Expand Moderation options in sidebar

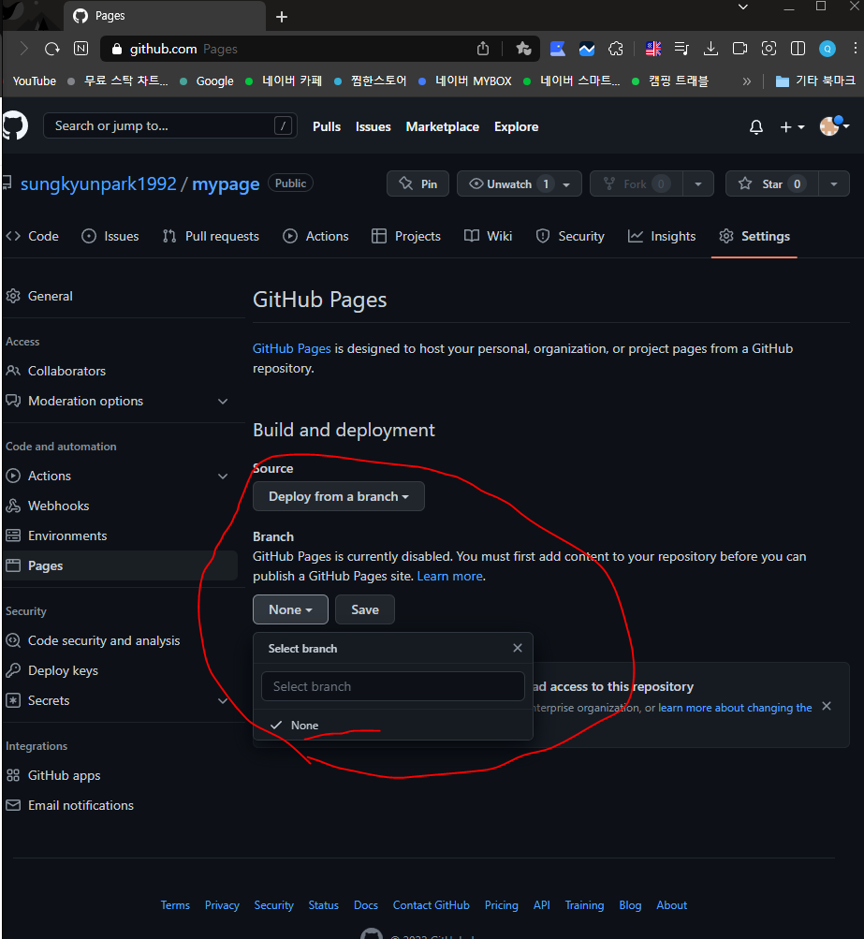(223, 402)
